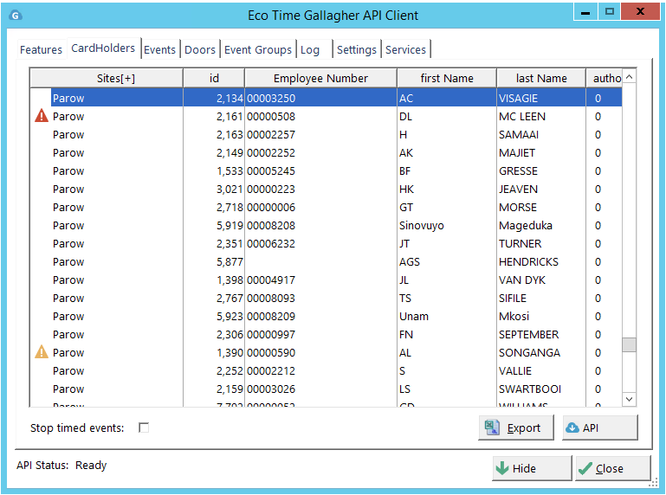Viewport: 666px width, 495px height.
Task: Click the cloud download icon on API button
Action: pos(572,427)
